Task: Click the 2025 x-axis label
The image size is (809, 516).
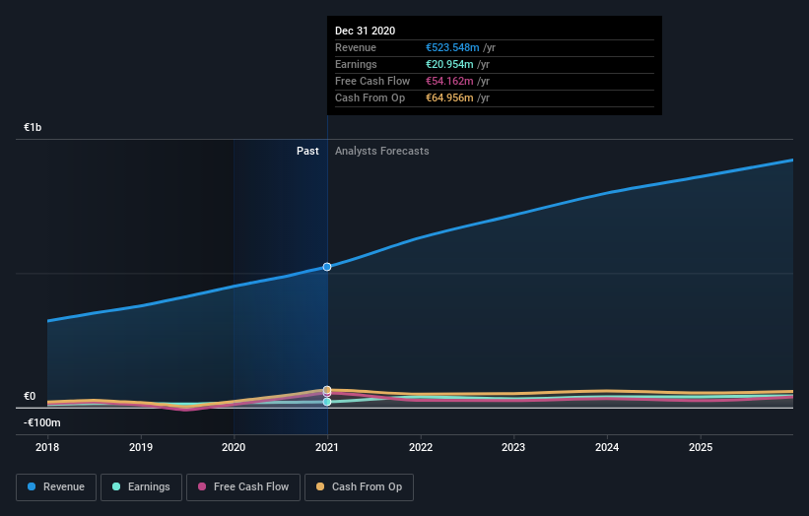Action: 701,447
